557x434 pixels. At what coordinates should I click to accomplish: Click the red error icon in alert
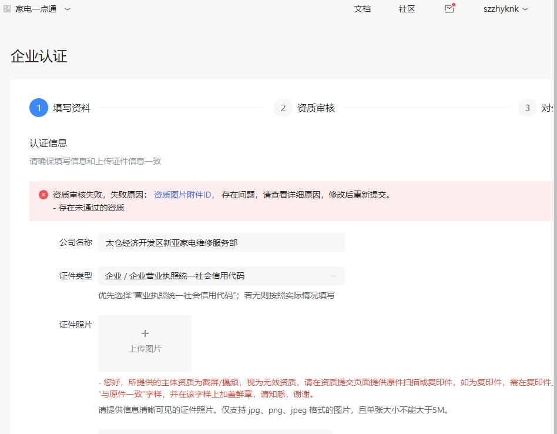pos(43,195)
